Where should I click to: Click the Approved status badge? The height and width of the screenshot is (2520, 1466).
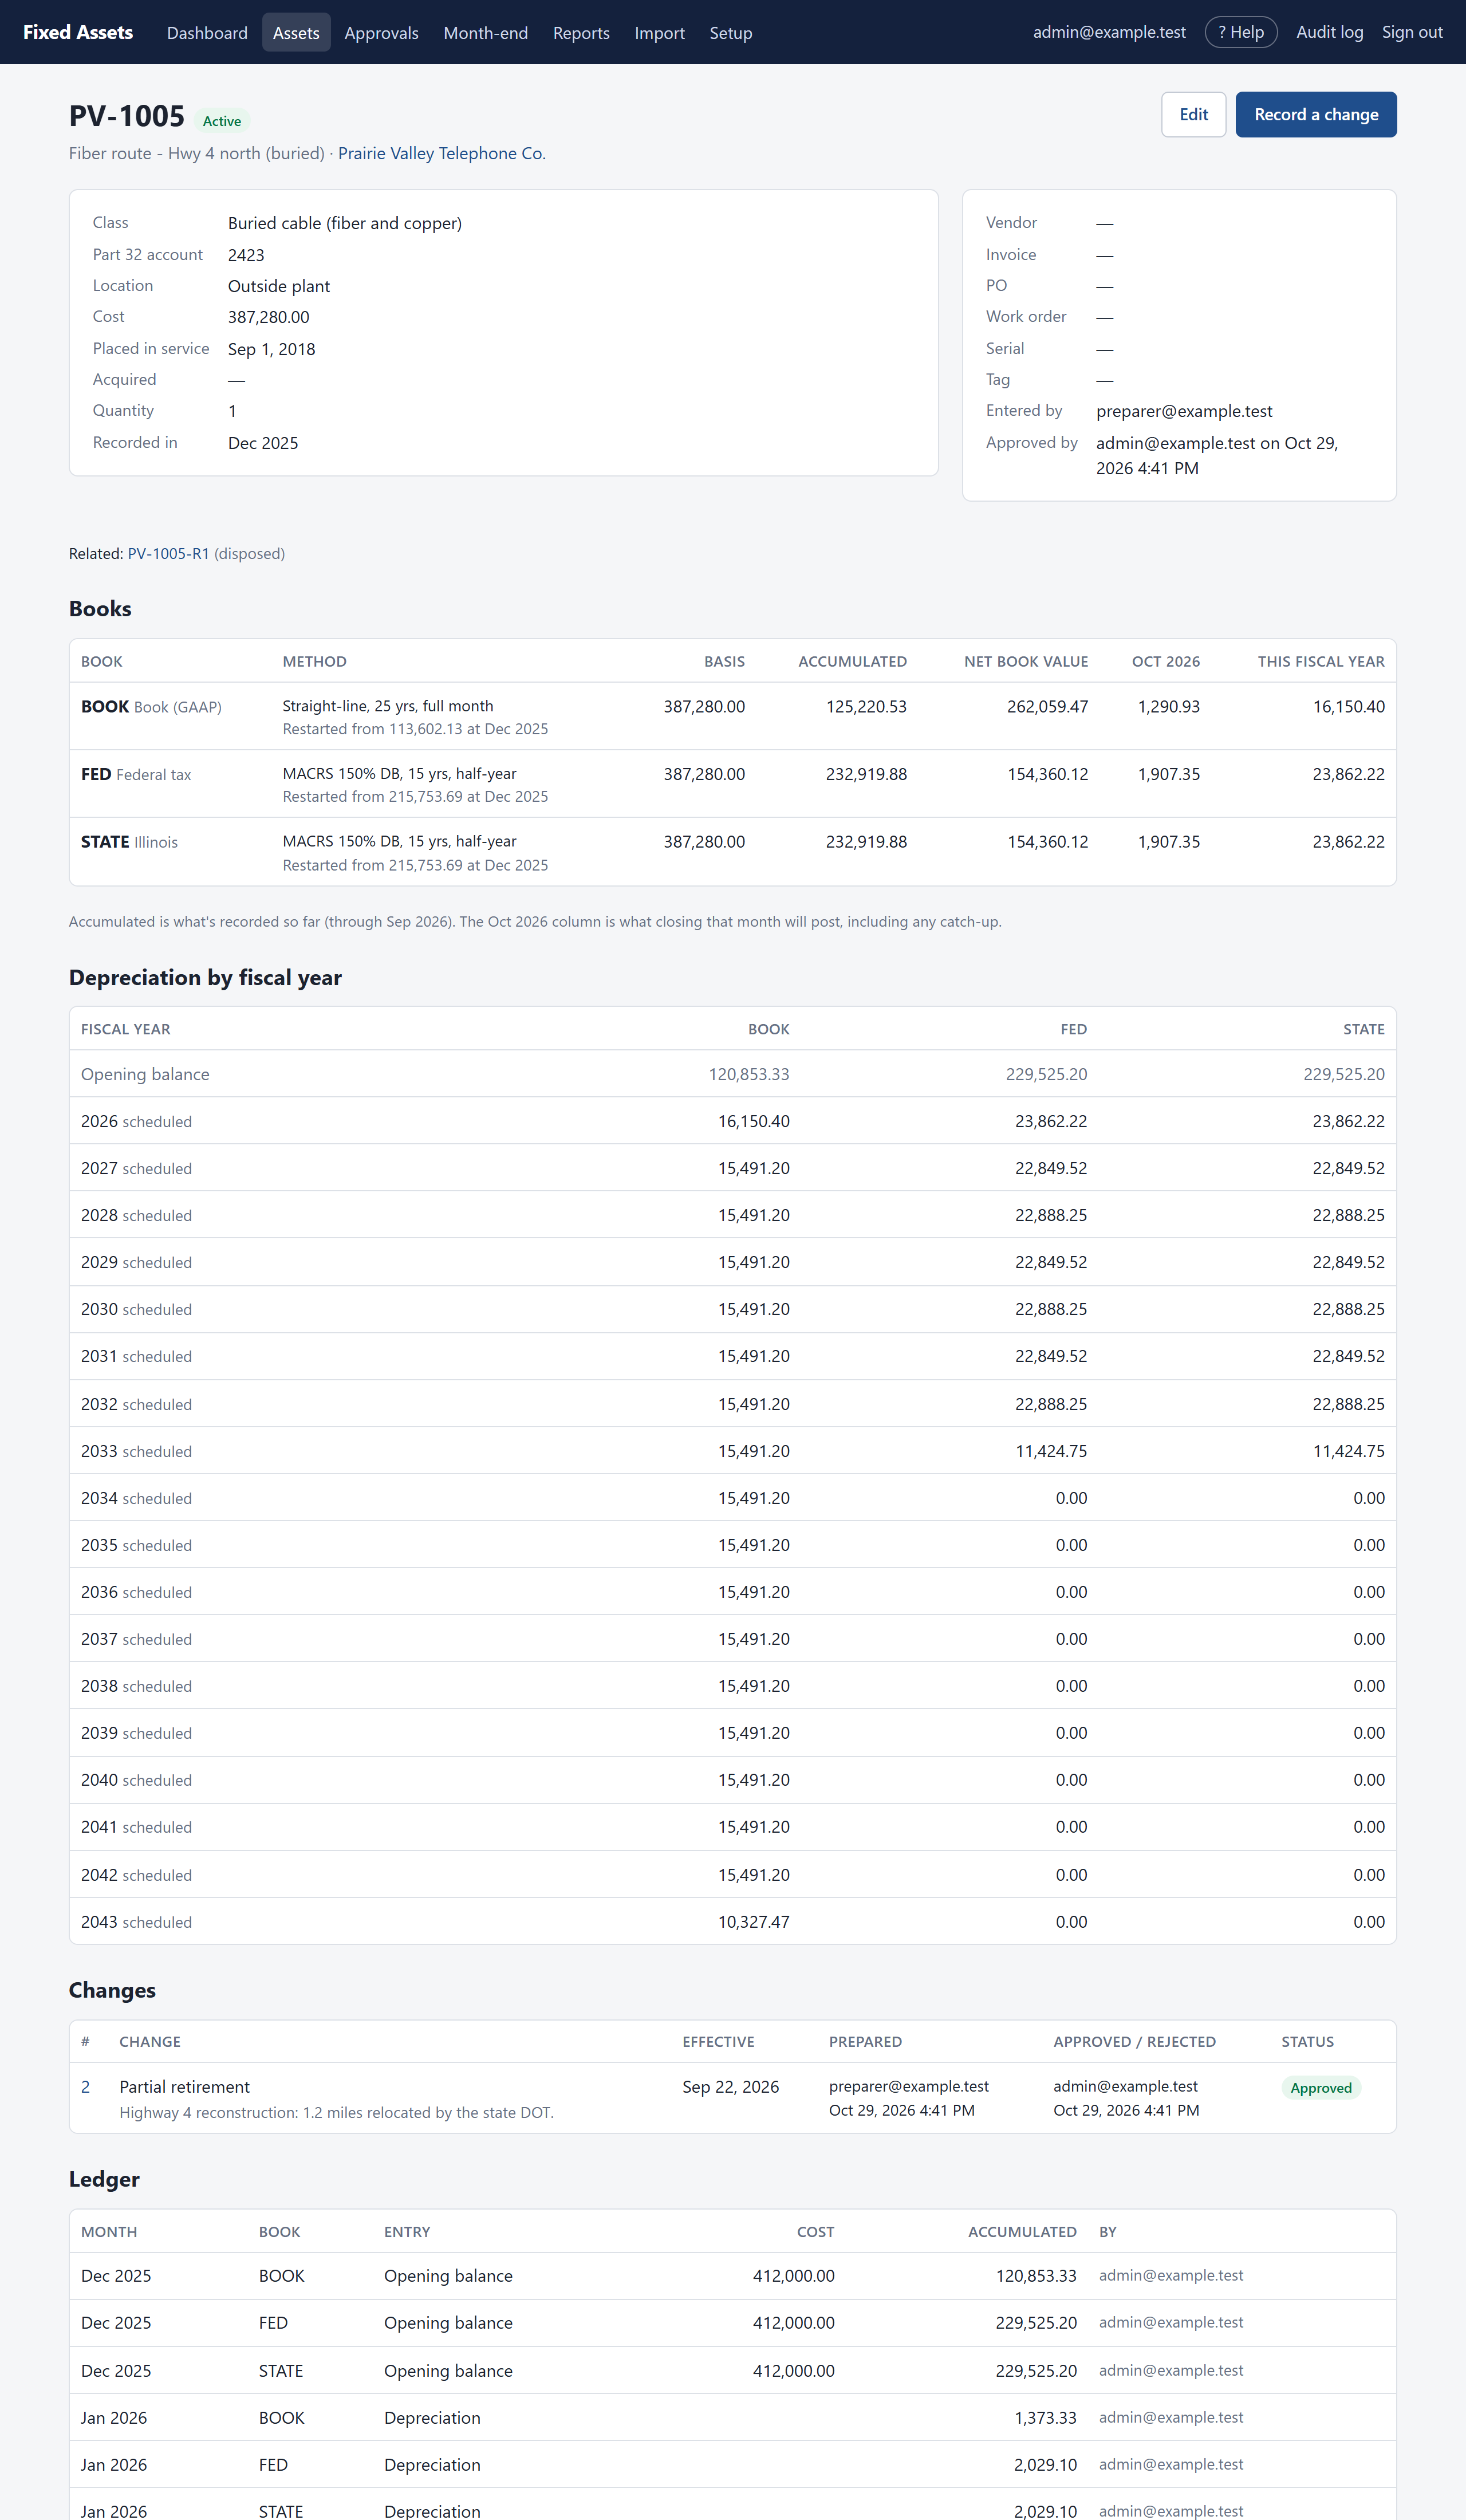[x=1320, y=2088]
